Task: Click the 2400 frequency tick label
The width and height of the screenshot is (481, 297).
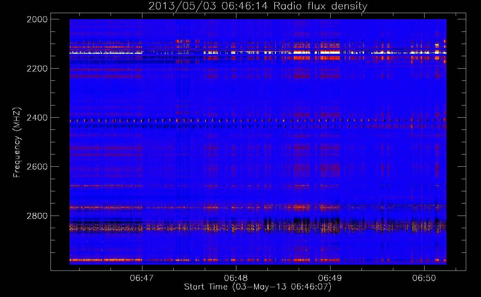Action: click(x=37, y=118)
